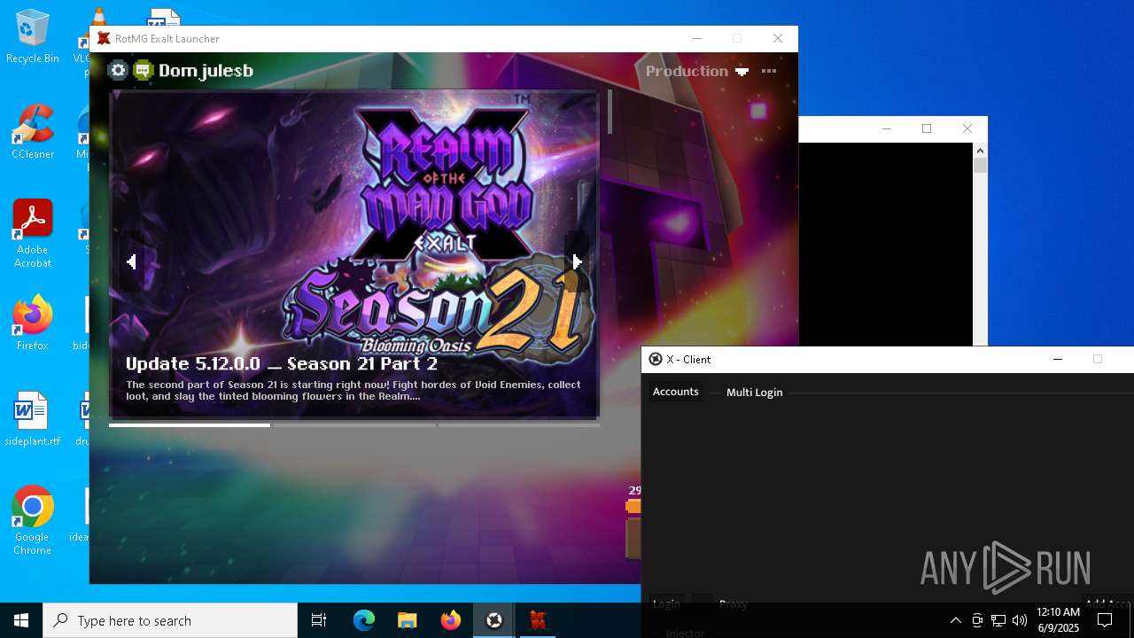Image resolution: width=1134 pixels, height=638 pixels.
Task: Switch to Multi Login tab in X - Client
Action: coord(755,393)
